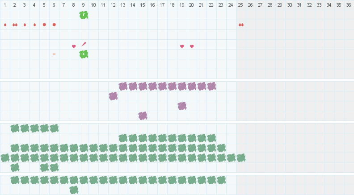Select the double blood drop on day 25

tap(241, 25)
